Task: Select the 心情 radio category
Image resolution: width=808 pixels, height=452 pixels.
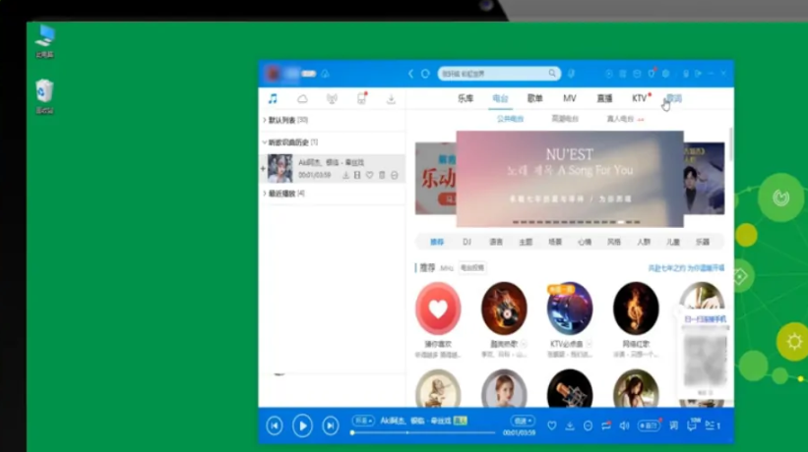Action: click(x=585, y=242)
